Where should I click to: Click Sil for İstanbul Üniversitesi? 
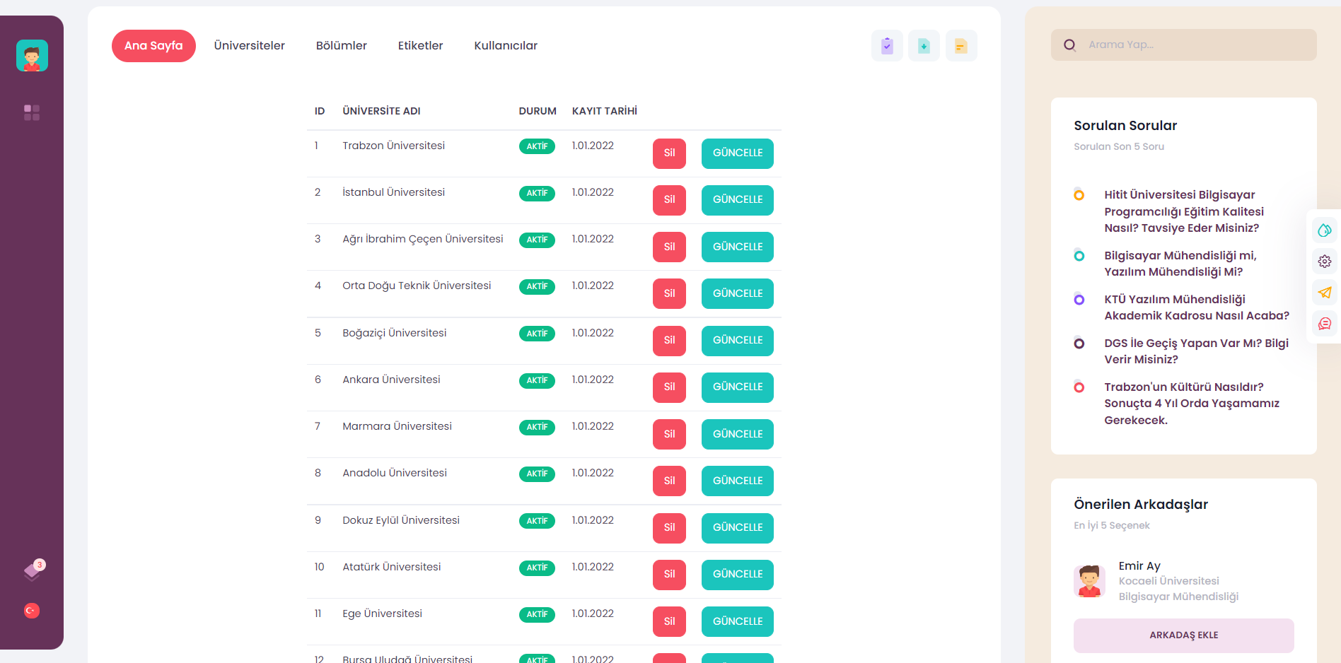[668, 200]
